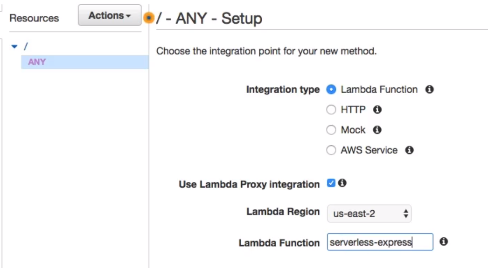Click info icon next to Lambda Proxy checkbox
The image size is (488, 268).
(342, 183)
